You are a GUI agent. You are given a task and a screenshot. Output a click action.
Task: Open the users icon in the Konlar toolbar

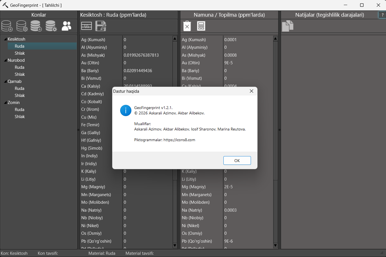66,26
